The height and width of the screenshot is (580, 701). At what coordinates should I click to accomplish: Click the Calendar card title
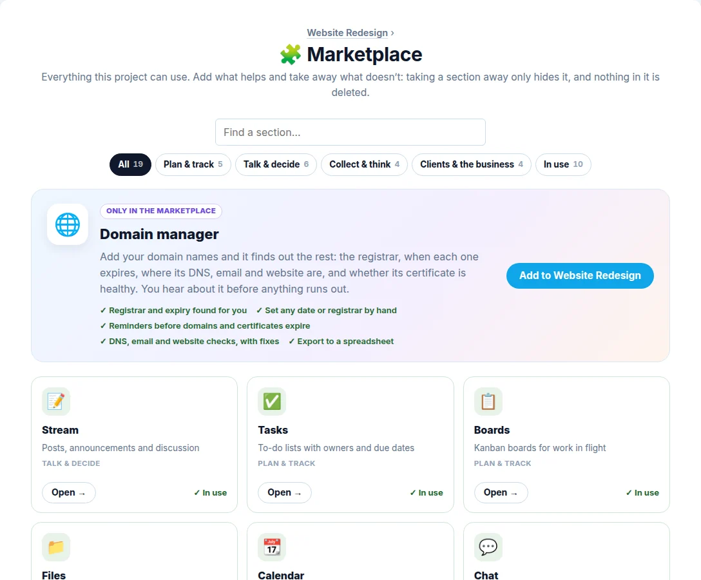[281, 575]
